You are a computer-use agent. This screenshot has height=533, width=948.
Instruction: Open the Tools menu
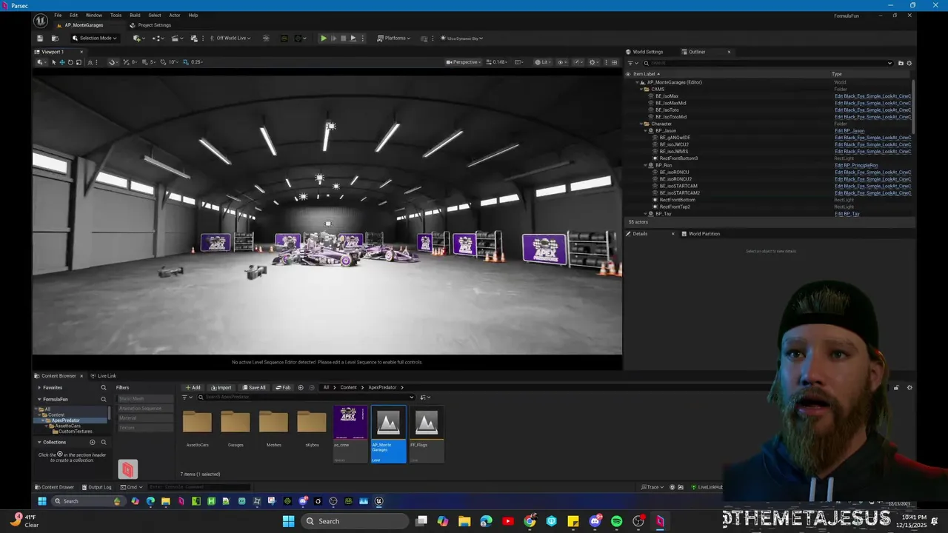pos(116,15)
